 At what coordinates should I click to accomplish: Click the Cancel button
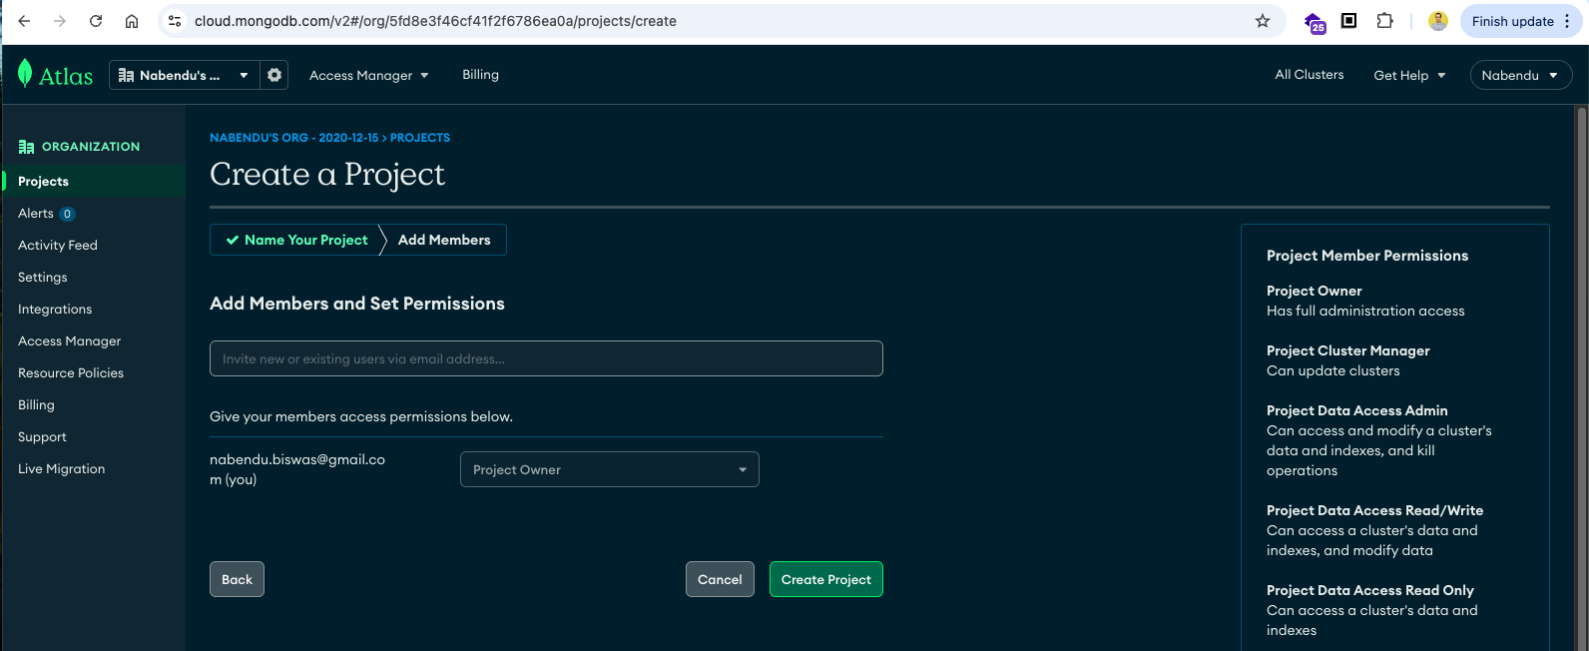(x=720, y=579)
